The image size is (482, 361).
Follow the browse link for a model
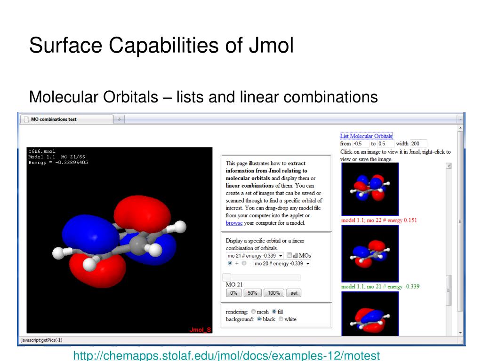tap(234, 223)
